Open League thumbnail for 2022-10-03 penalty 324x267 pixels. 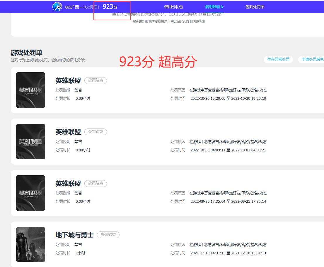[30, 142]
